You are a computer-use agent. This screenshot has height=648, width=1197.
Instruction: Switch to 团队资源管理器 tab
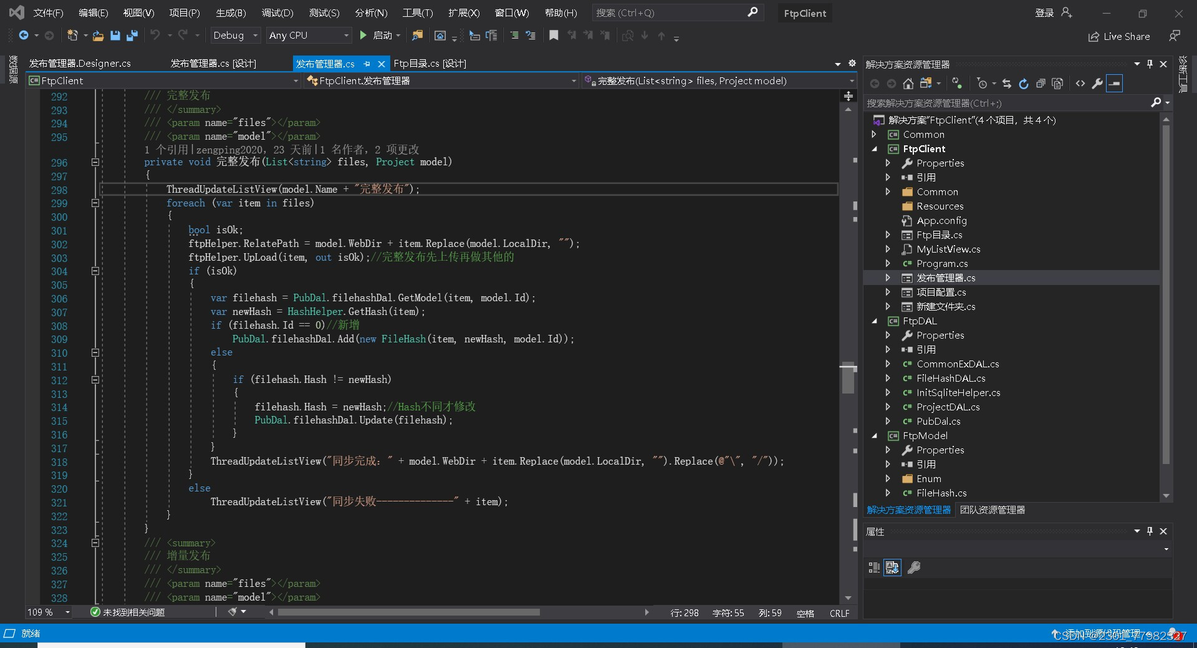click(x=993, y=510)
